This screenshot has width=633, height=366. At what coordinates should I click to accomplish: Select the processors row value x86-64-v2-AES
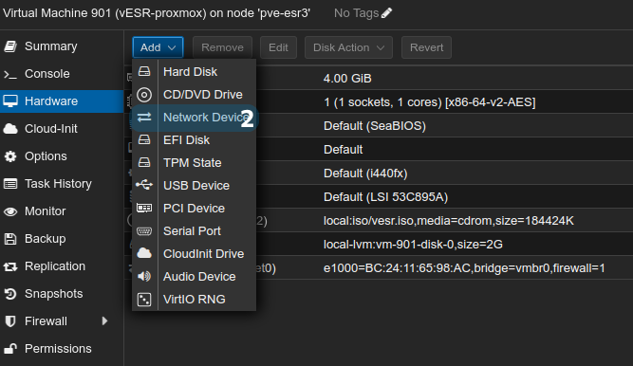(430, 102)
